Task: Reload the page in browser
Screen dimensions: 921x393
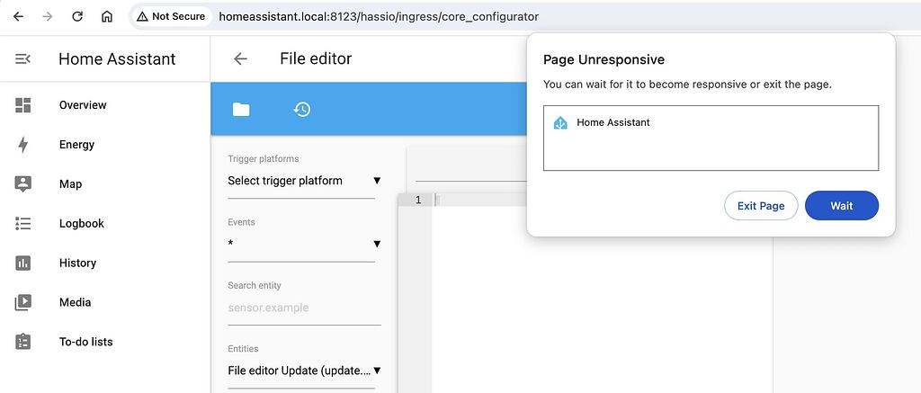Action: click(x=77, y=16)
